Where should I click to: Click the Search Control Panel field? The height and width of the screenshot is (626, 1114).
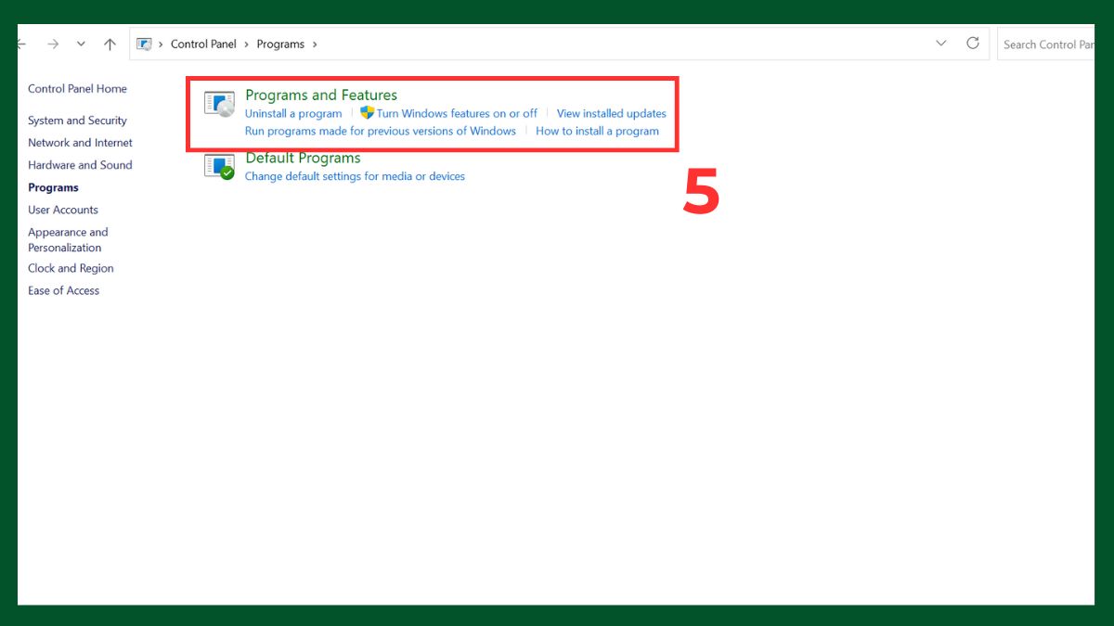tap(1046, 44)
